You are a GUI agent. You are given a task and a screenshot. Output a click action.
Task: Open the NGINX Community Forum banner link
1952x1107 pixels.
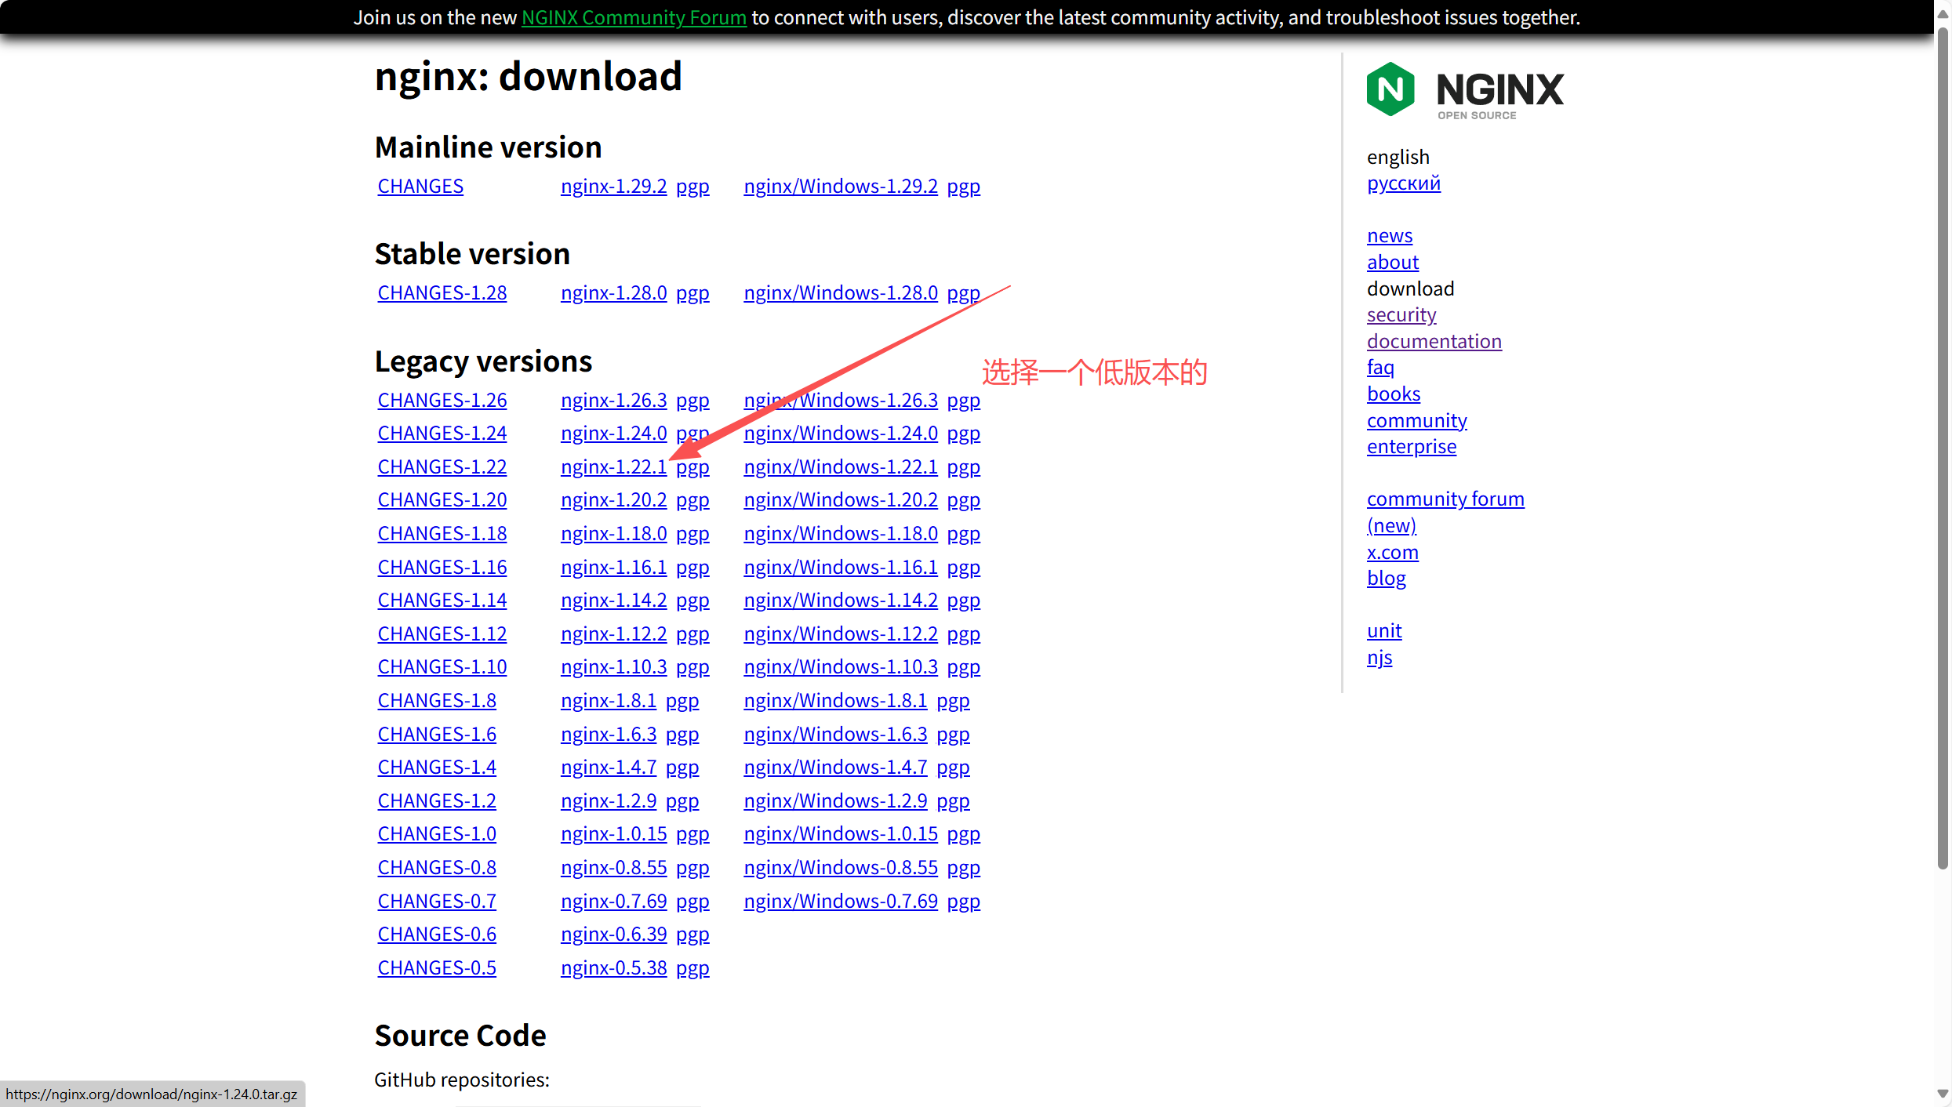634,17
